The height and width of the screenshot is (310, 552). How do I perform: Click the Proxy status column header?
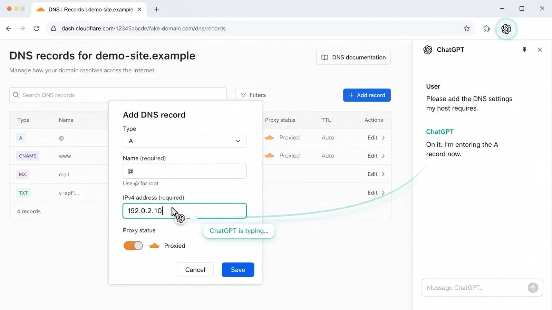pos(280,120)
